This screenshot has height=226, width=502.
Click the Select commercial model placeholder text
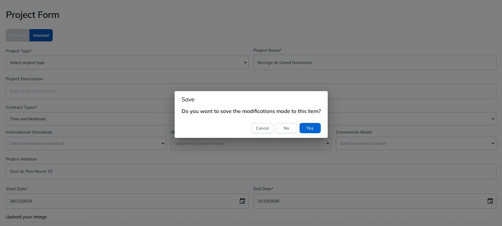coord(363,143)
